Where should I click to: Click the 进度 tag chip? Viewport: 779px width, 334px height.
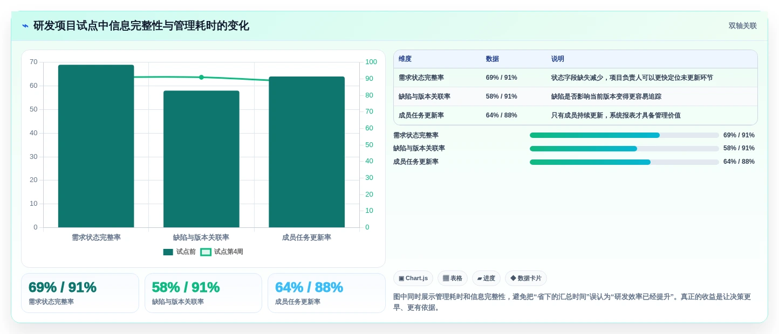click(486, 279)
